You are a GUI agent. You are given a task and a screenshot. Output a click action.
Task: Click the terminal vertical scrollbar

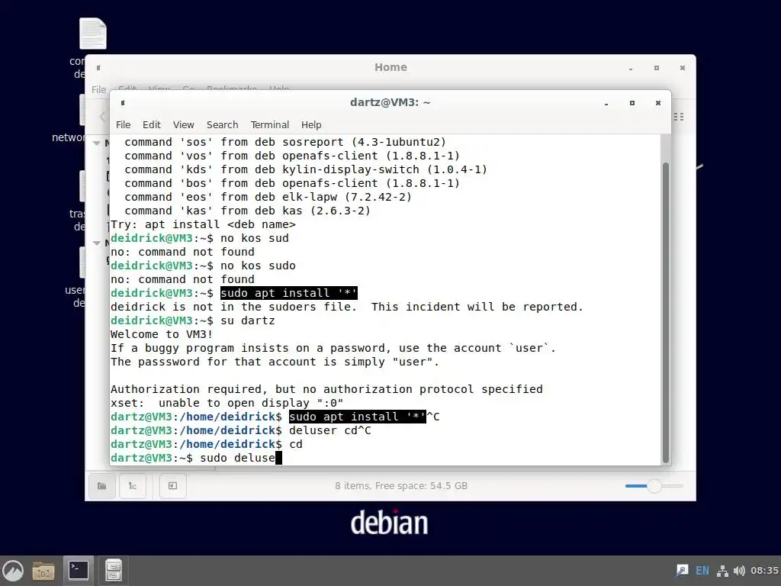click(x=665, y=312)
